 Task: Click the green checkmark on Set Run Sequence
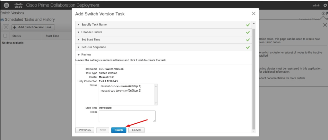pyautogui.click(x=248, y=47)
